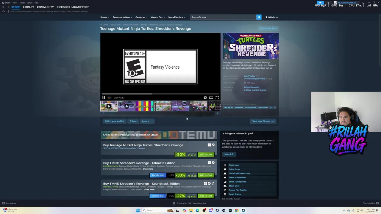This screenshot has width=381, height=214.
Task: Open the Wishlist link with star
Action: [x=271, y=17]
